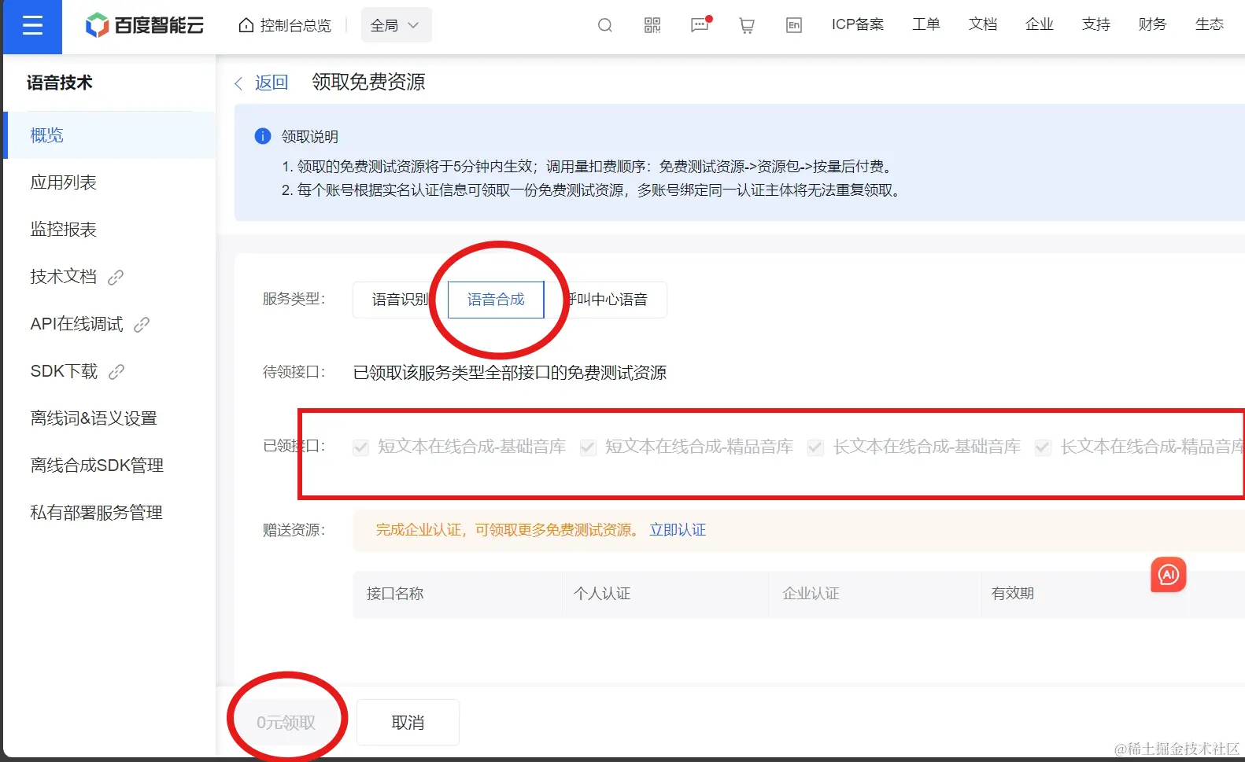The width and height of the screenshot is (1245, 762).
Task: Click the 返回 link
Action: tap(272, 83)
